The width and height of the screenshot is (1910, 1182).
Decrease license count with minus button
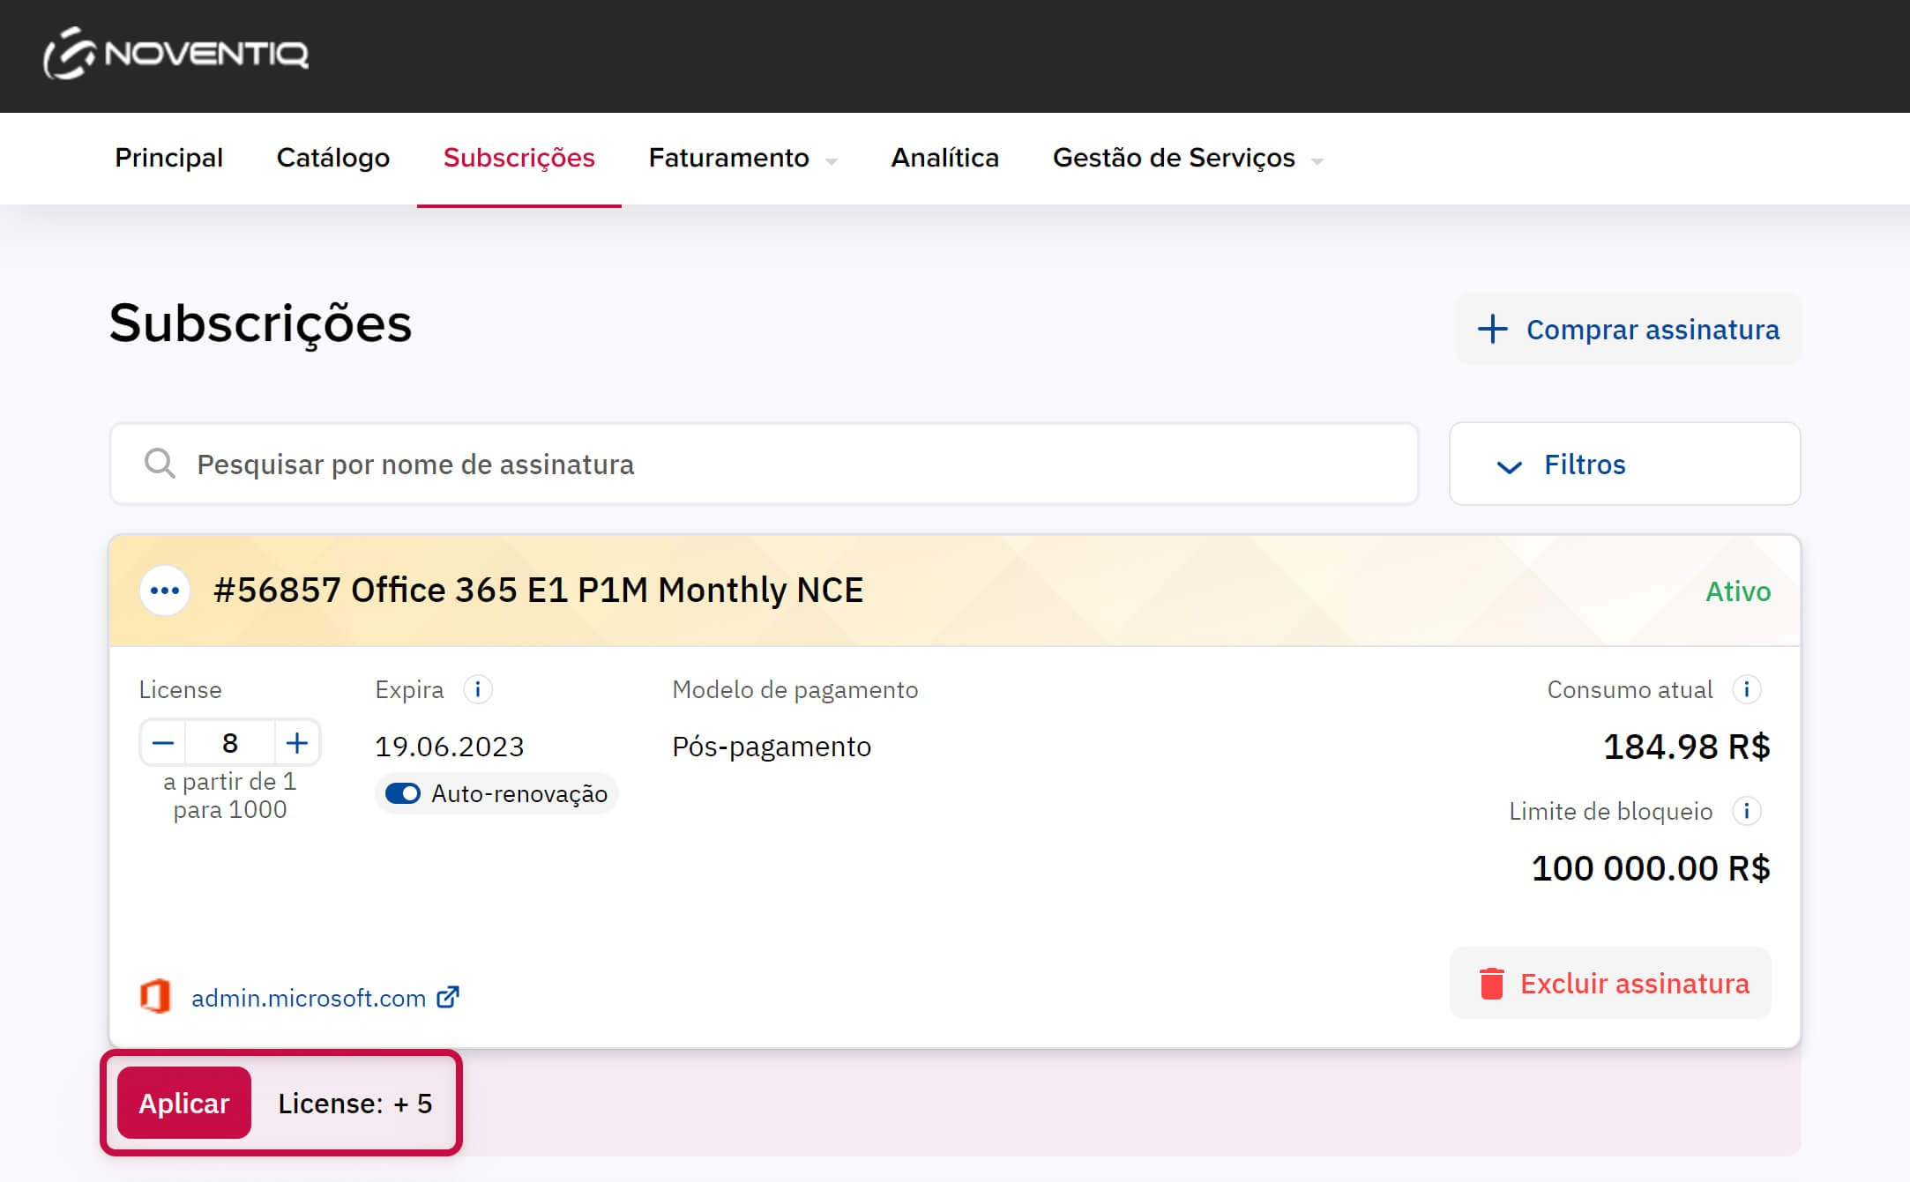[x=163, y=743]
